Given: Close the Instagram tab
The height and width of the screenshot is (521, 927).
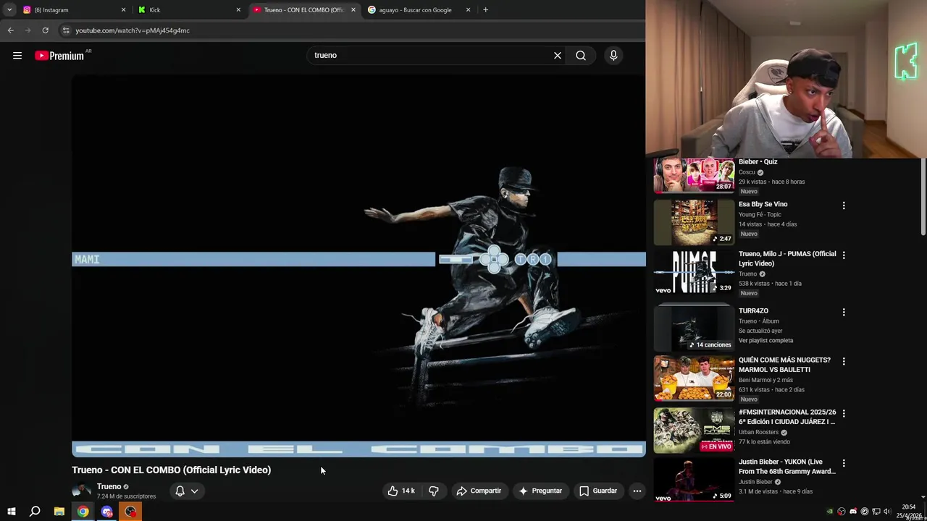Looking at the screenshot, I should 123,10.
